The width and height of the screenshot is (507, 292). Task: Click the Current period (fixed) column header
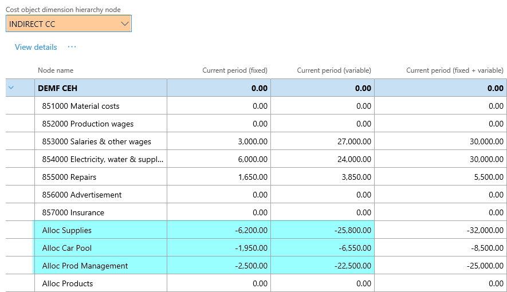pyautogui.click(x=235, y=70)
